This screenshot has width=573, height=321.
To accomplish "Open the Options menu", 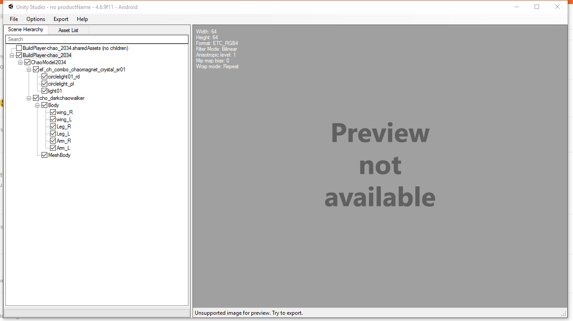I will pos(36,19).
